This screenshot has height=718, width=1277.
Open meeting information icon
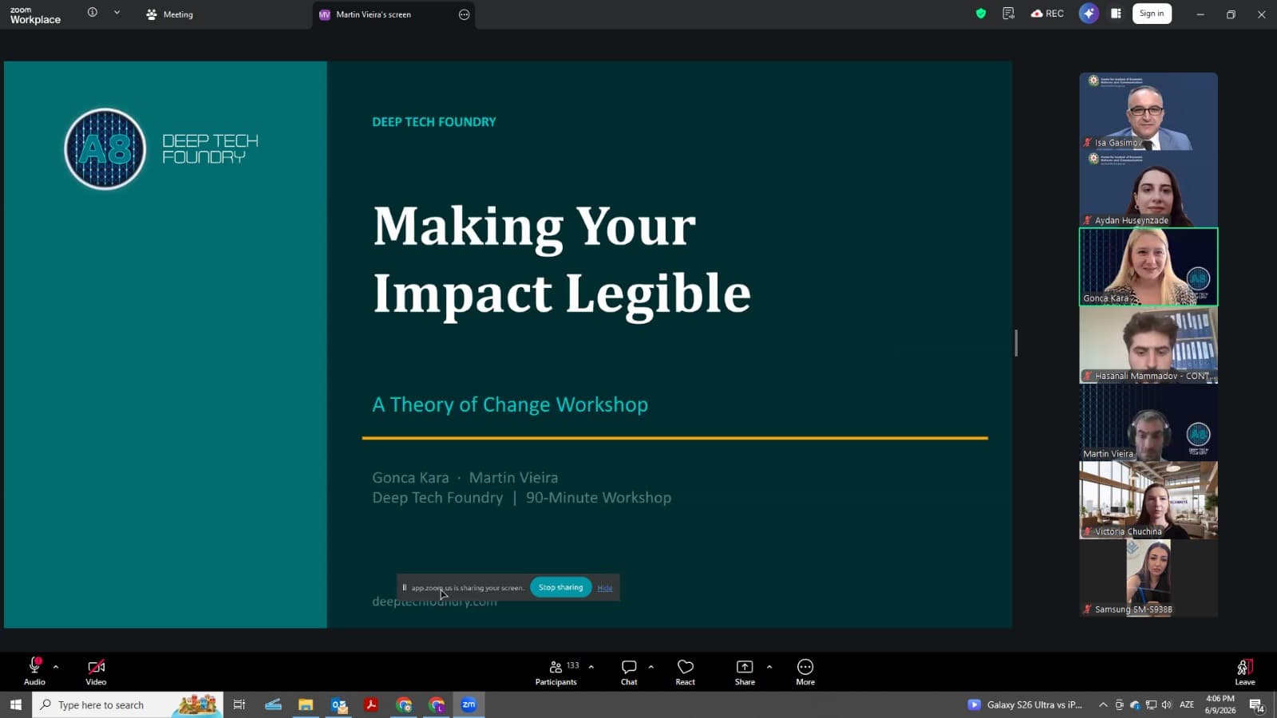tap(93, 13)
